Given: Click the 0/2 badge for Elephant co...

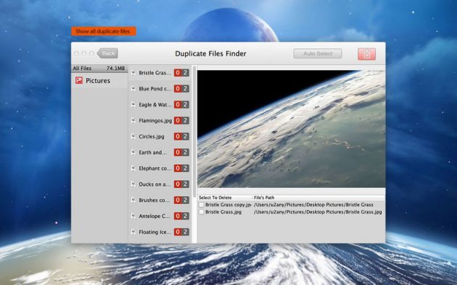Looking at the screenshot, I should click(x=181, y=169).
